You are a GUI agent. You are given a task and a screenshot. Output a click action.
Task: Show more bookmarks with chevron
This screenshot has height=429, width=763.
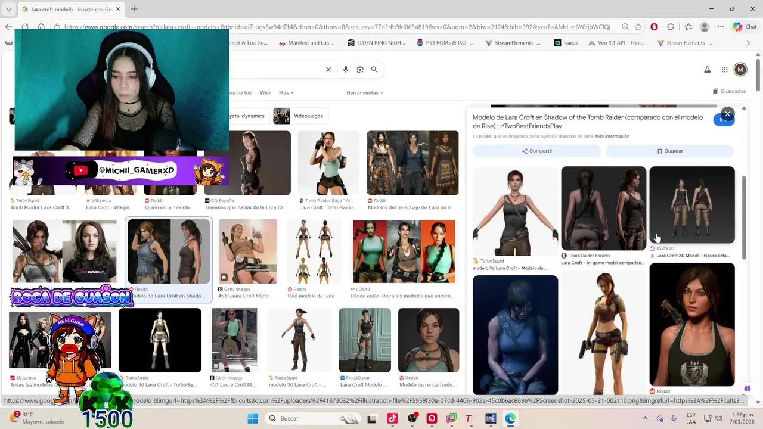(x=748, y=43)
